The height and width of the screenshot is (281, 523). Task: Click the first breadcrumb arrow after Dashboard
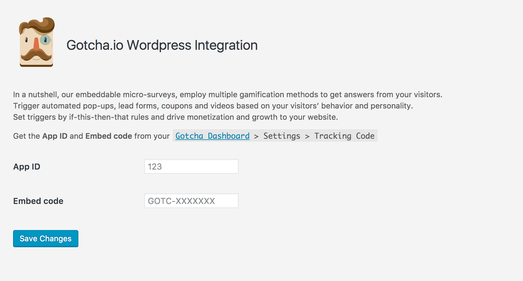point(256,136)
